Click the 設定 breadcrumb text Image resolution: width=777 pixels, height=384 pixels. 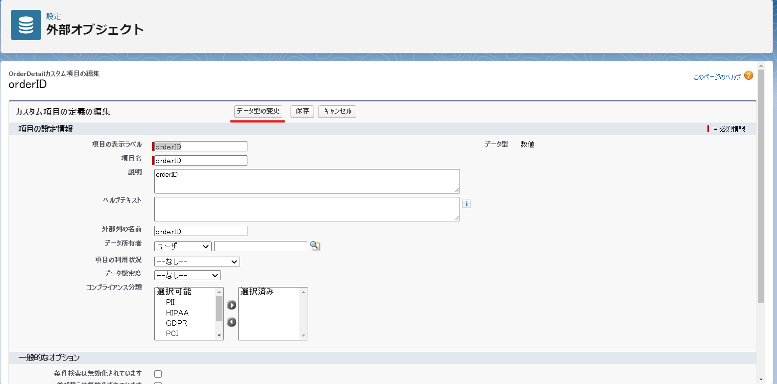coord(53,16)
